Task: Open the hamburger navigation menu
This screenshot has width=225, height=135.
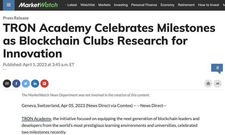Action: tap(8, 5)
